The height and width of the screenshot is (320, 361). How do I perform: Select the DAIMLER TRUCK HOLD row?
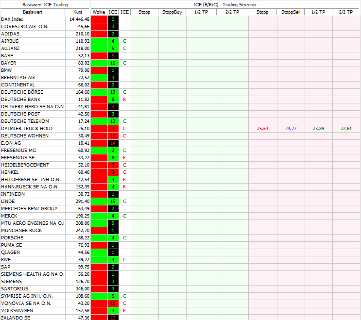point(27,129)
